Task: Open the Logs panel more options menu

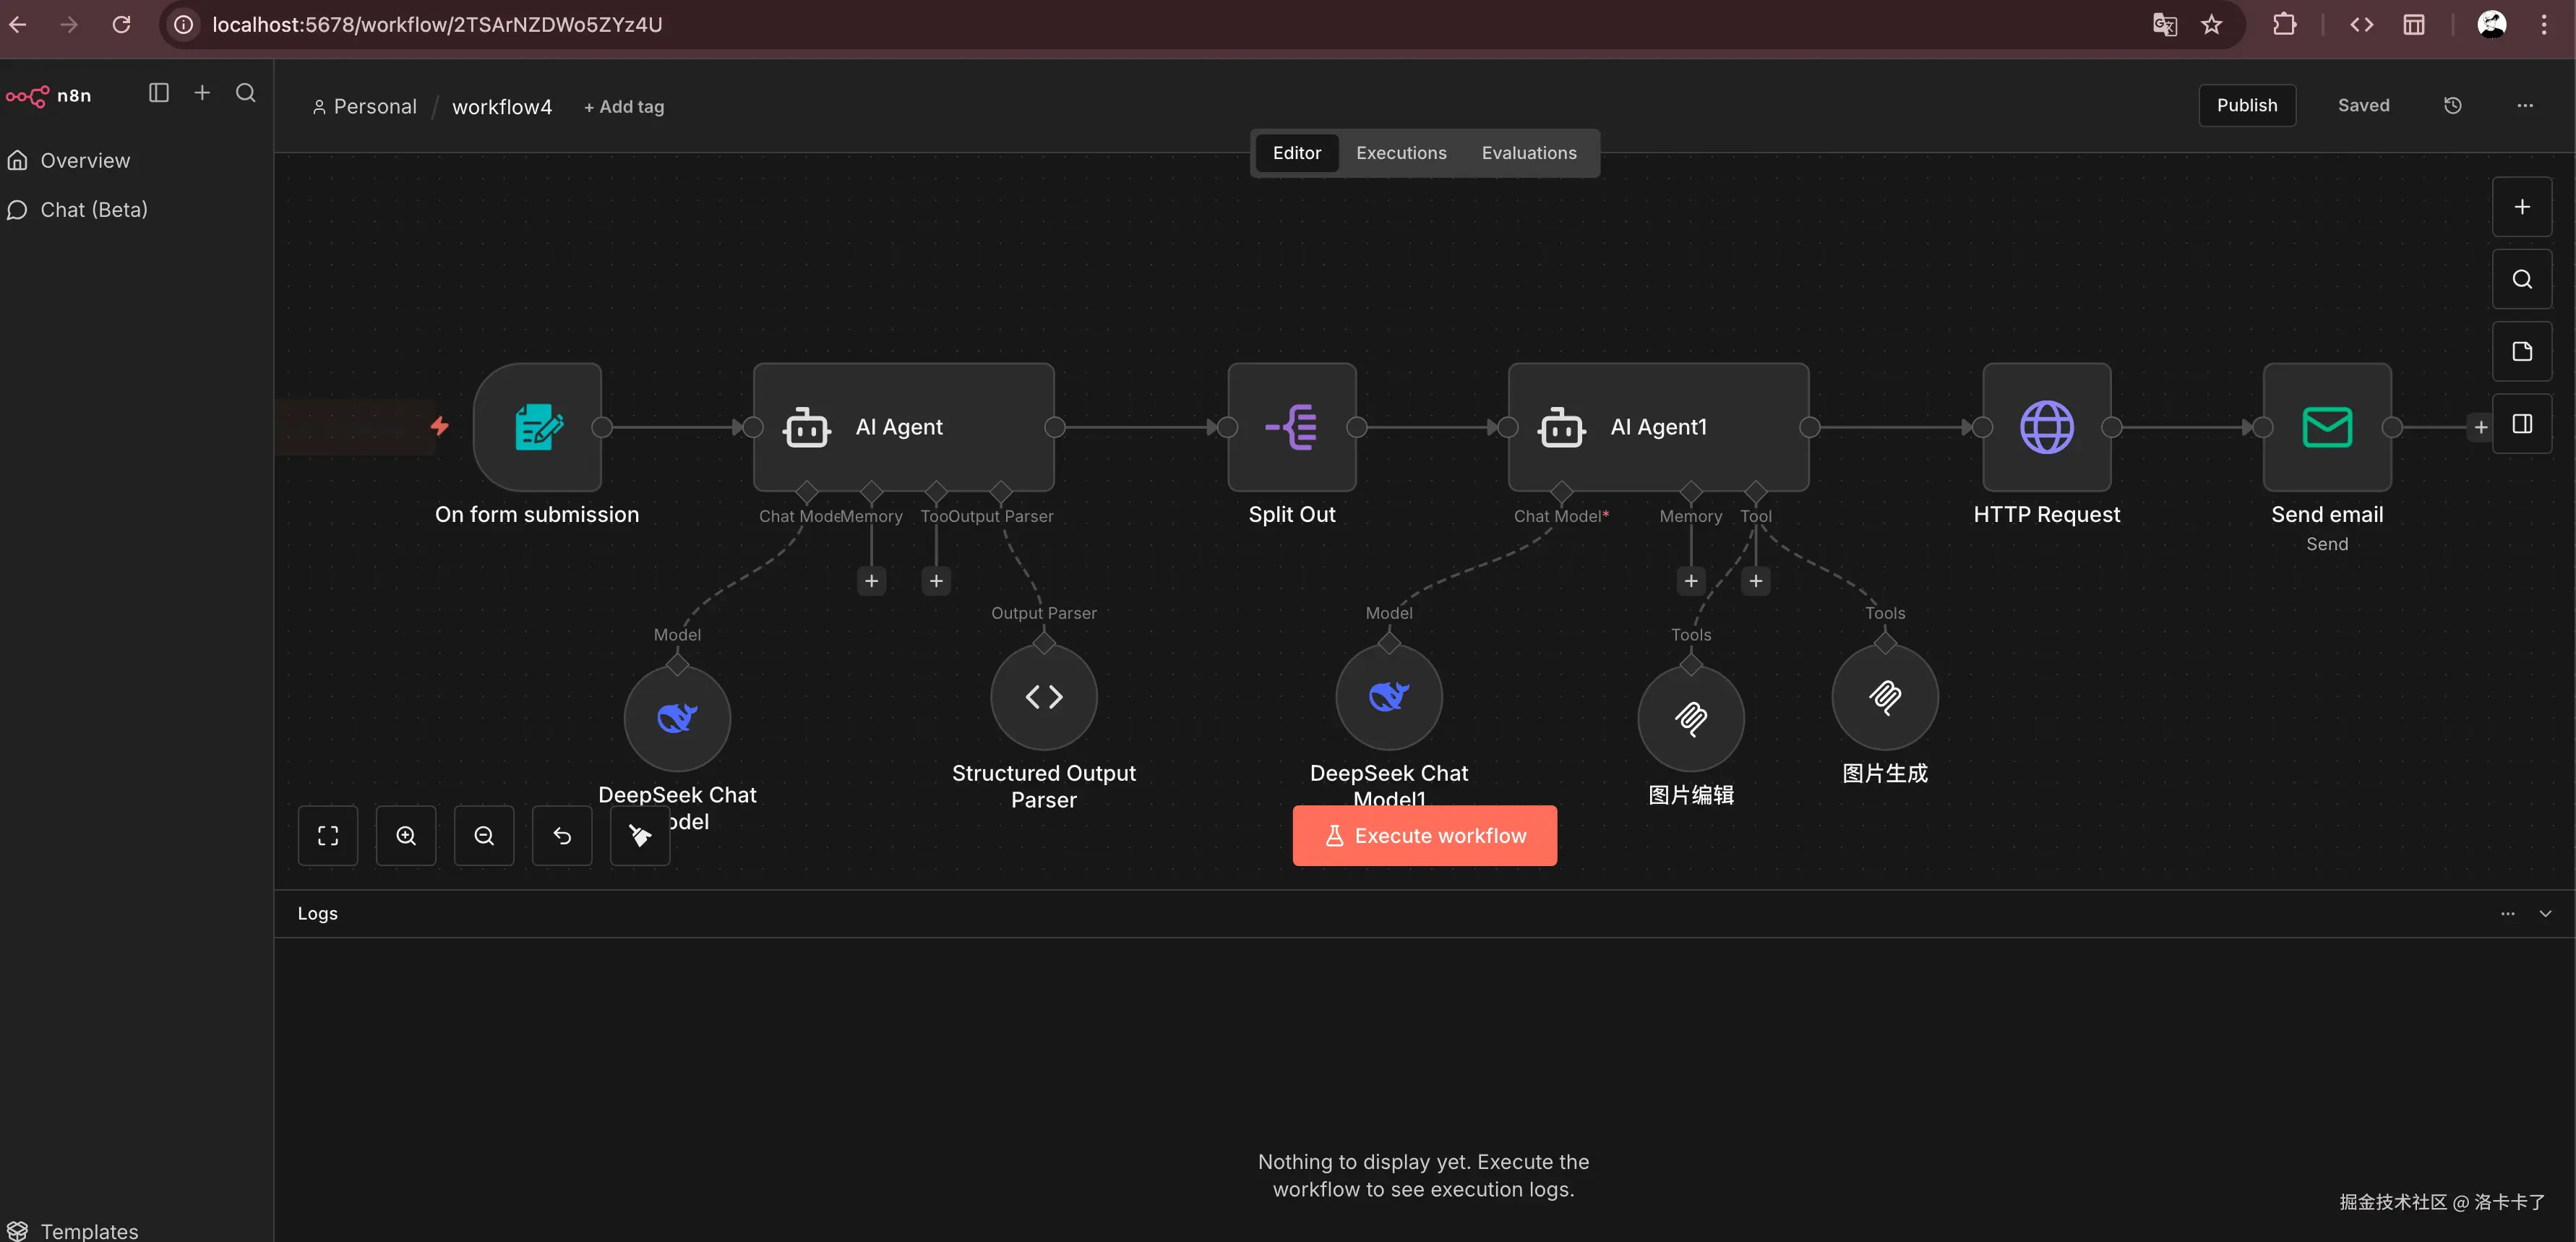Action: [2507, 914]
